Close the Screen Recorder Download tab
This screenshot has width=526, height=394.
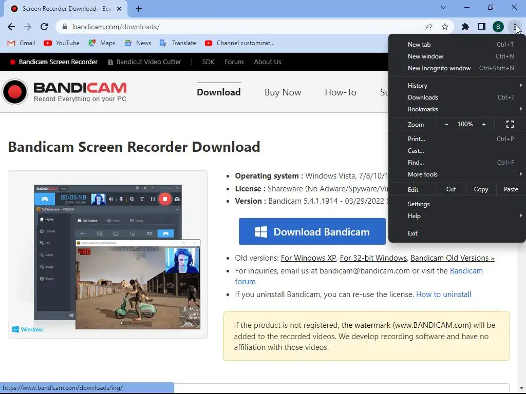pyautogui.click(x=119, y=9)
